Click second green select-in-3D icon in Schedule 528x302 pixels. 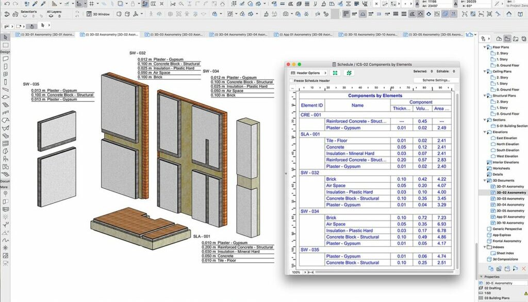click(x=349, y=73)
